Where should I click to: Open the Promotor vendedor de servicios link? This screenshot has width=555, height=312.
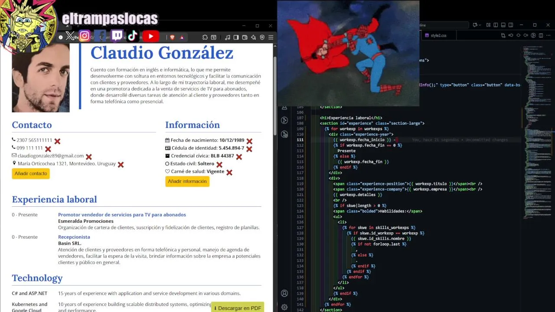click(x=122, y=215)
